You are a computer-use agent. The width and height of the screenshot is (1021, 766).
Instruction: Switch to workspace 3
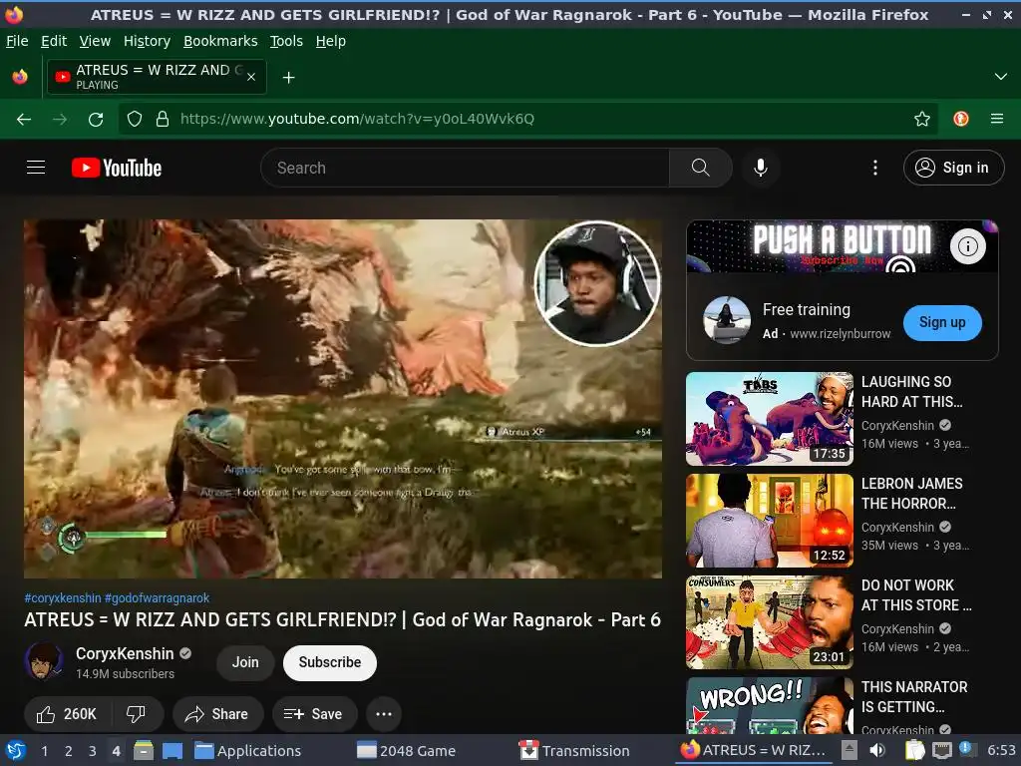click(x=93, y=751)
